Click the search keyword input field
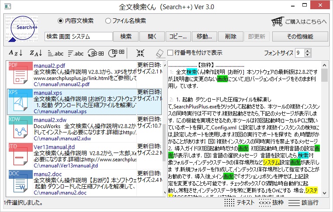The width and height of the screenshot is (333, 212). 78,37
